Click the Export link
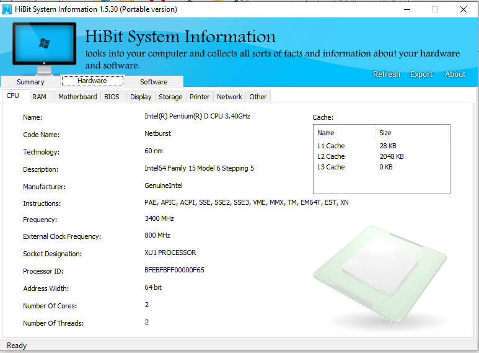The height and width of the screenshot is (353, 479). [x=421, y=74]
